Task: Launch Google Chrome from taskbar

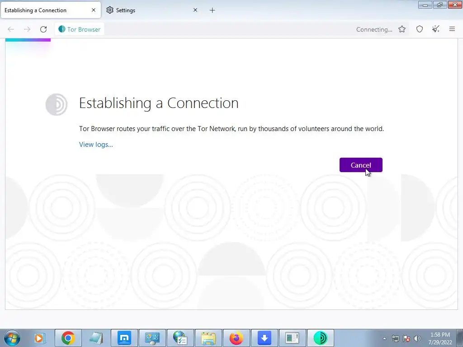Action: pos(68,338)
